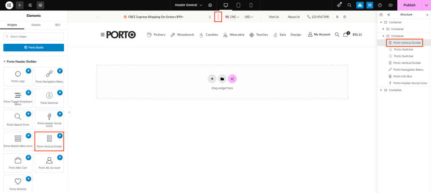Screen dimensions: 431x193
Task: Switch to the SEO tab
Action: [x=58, y=25]
